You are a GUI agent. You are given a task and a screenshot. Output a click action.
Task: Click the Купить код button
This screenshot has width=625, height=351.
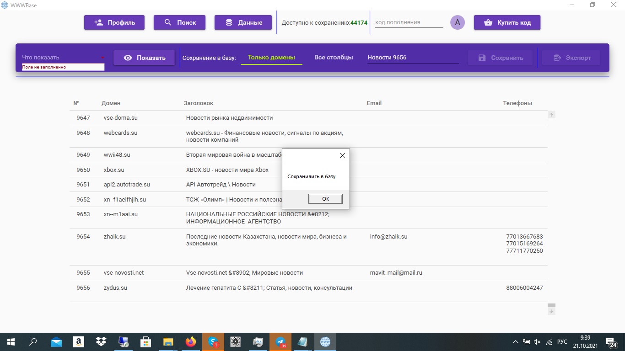click(507, 22)
